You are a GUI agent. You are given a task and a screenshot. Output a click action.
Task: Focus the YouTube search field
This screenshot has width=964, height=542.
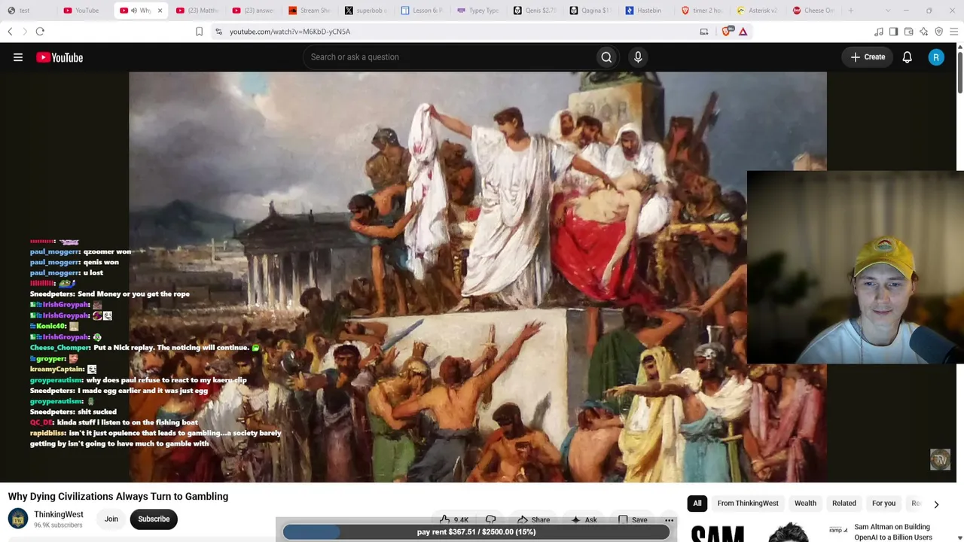tap(450, 57)
